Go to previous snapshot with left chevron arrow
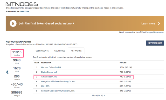The image size is (166, 100). (x=7, y=72)
